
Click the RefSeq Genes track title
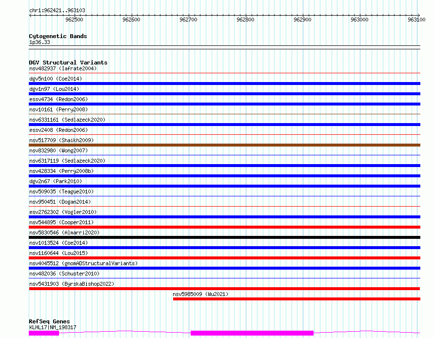pyautogui.click(x=49, y=321)
